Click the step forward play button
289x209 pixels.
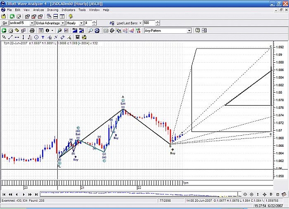(24, 194)
